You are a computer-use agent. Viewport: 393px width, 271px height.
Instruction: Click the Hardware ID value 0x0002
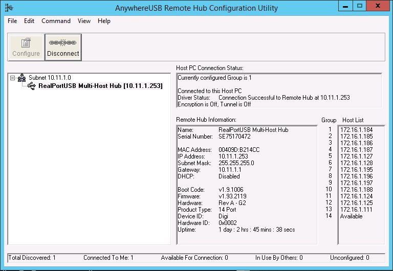pyautogui.click(x=228, y=222)
